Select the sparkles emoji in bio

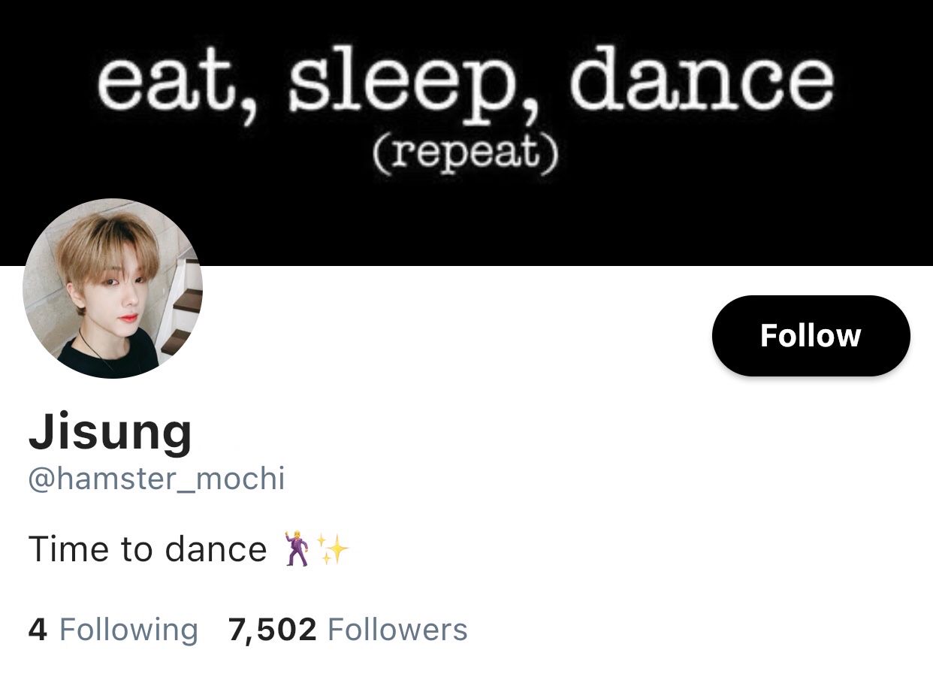333,549
